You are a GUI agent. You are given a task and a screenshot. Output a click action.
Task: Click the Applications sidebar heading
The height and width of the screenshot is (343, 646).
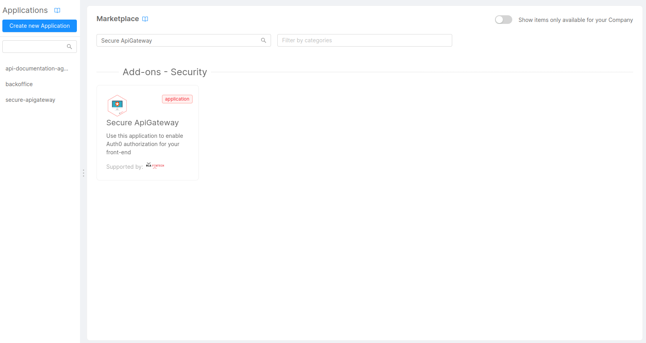[25, 10]
